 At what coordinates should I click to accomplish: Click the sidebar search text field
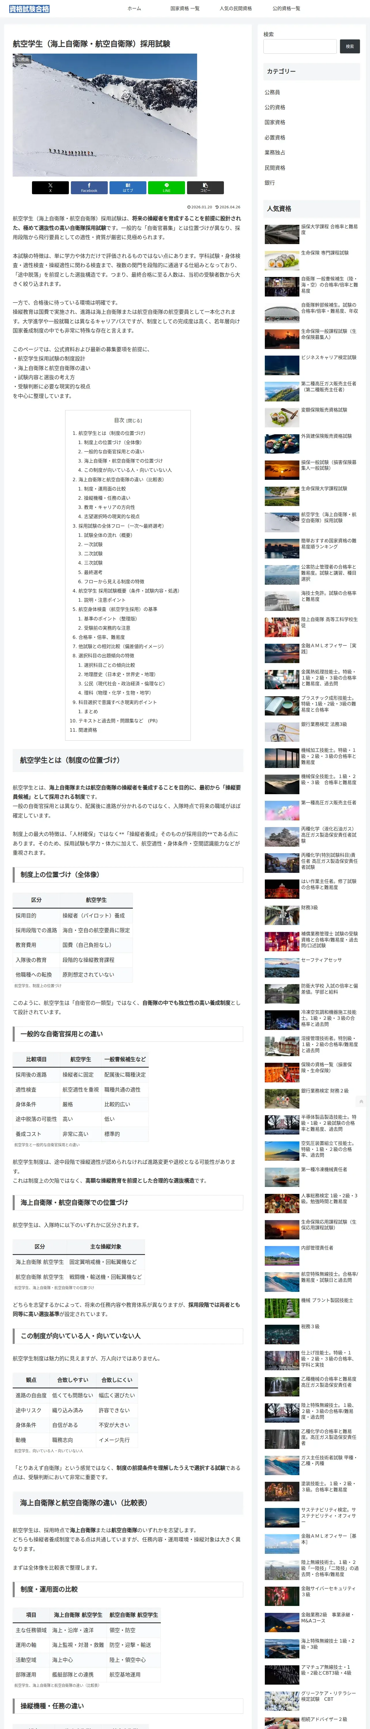pyautogui.click(x=300, y=46)
